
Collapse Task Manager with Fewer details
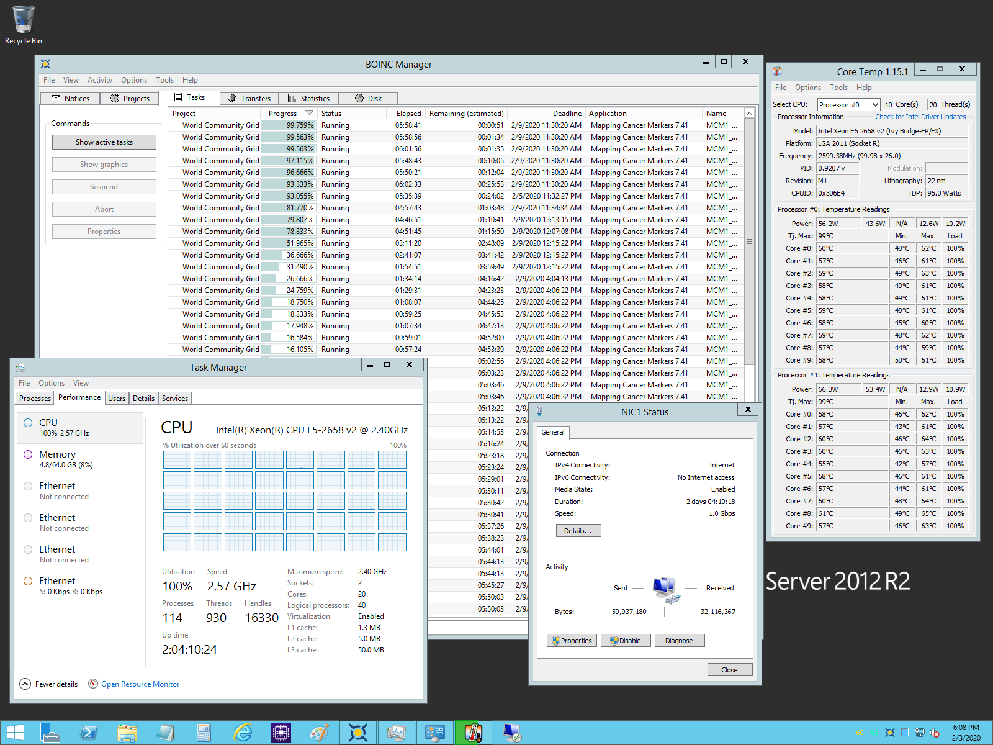(49, 684)
